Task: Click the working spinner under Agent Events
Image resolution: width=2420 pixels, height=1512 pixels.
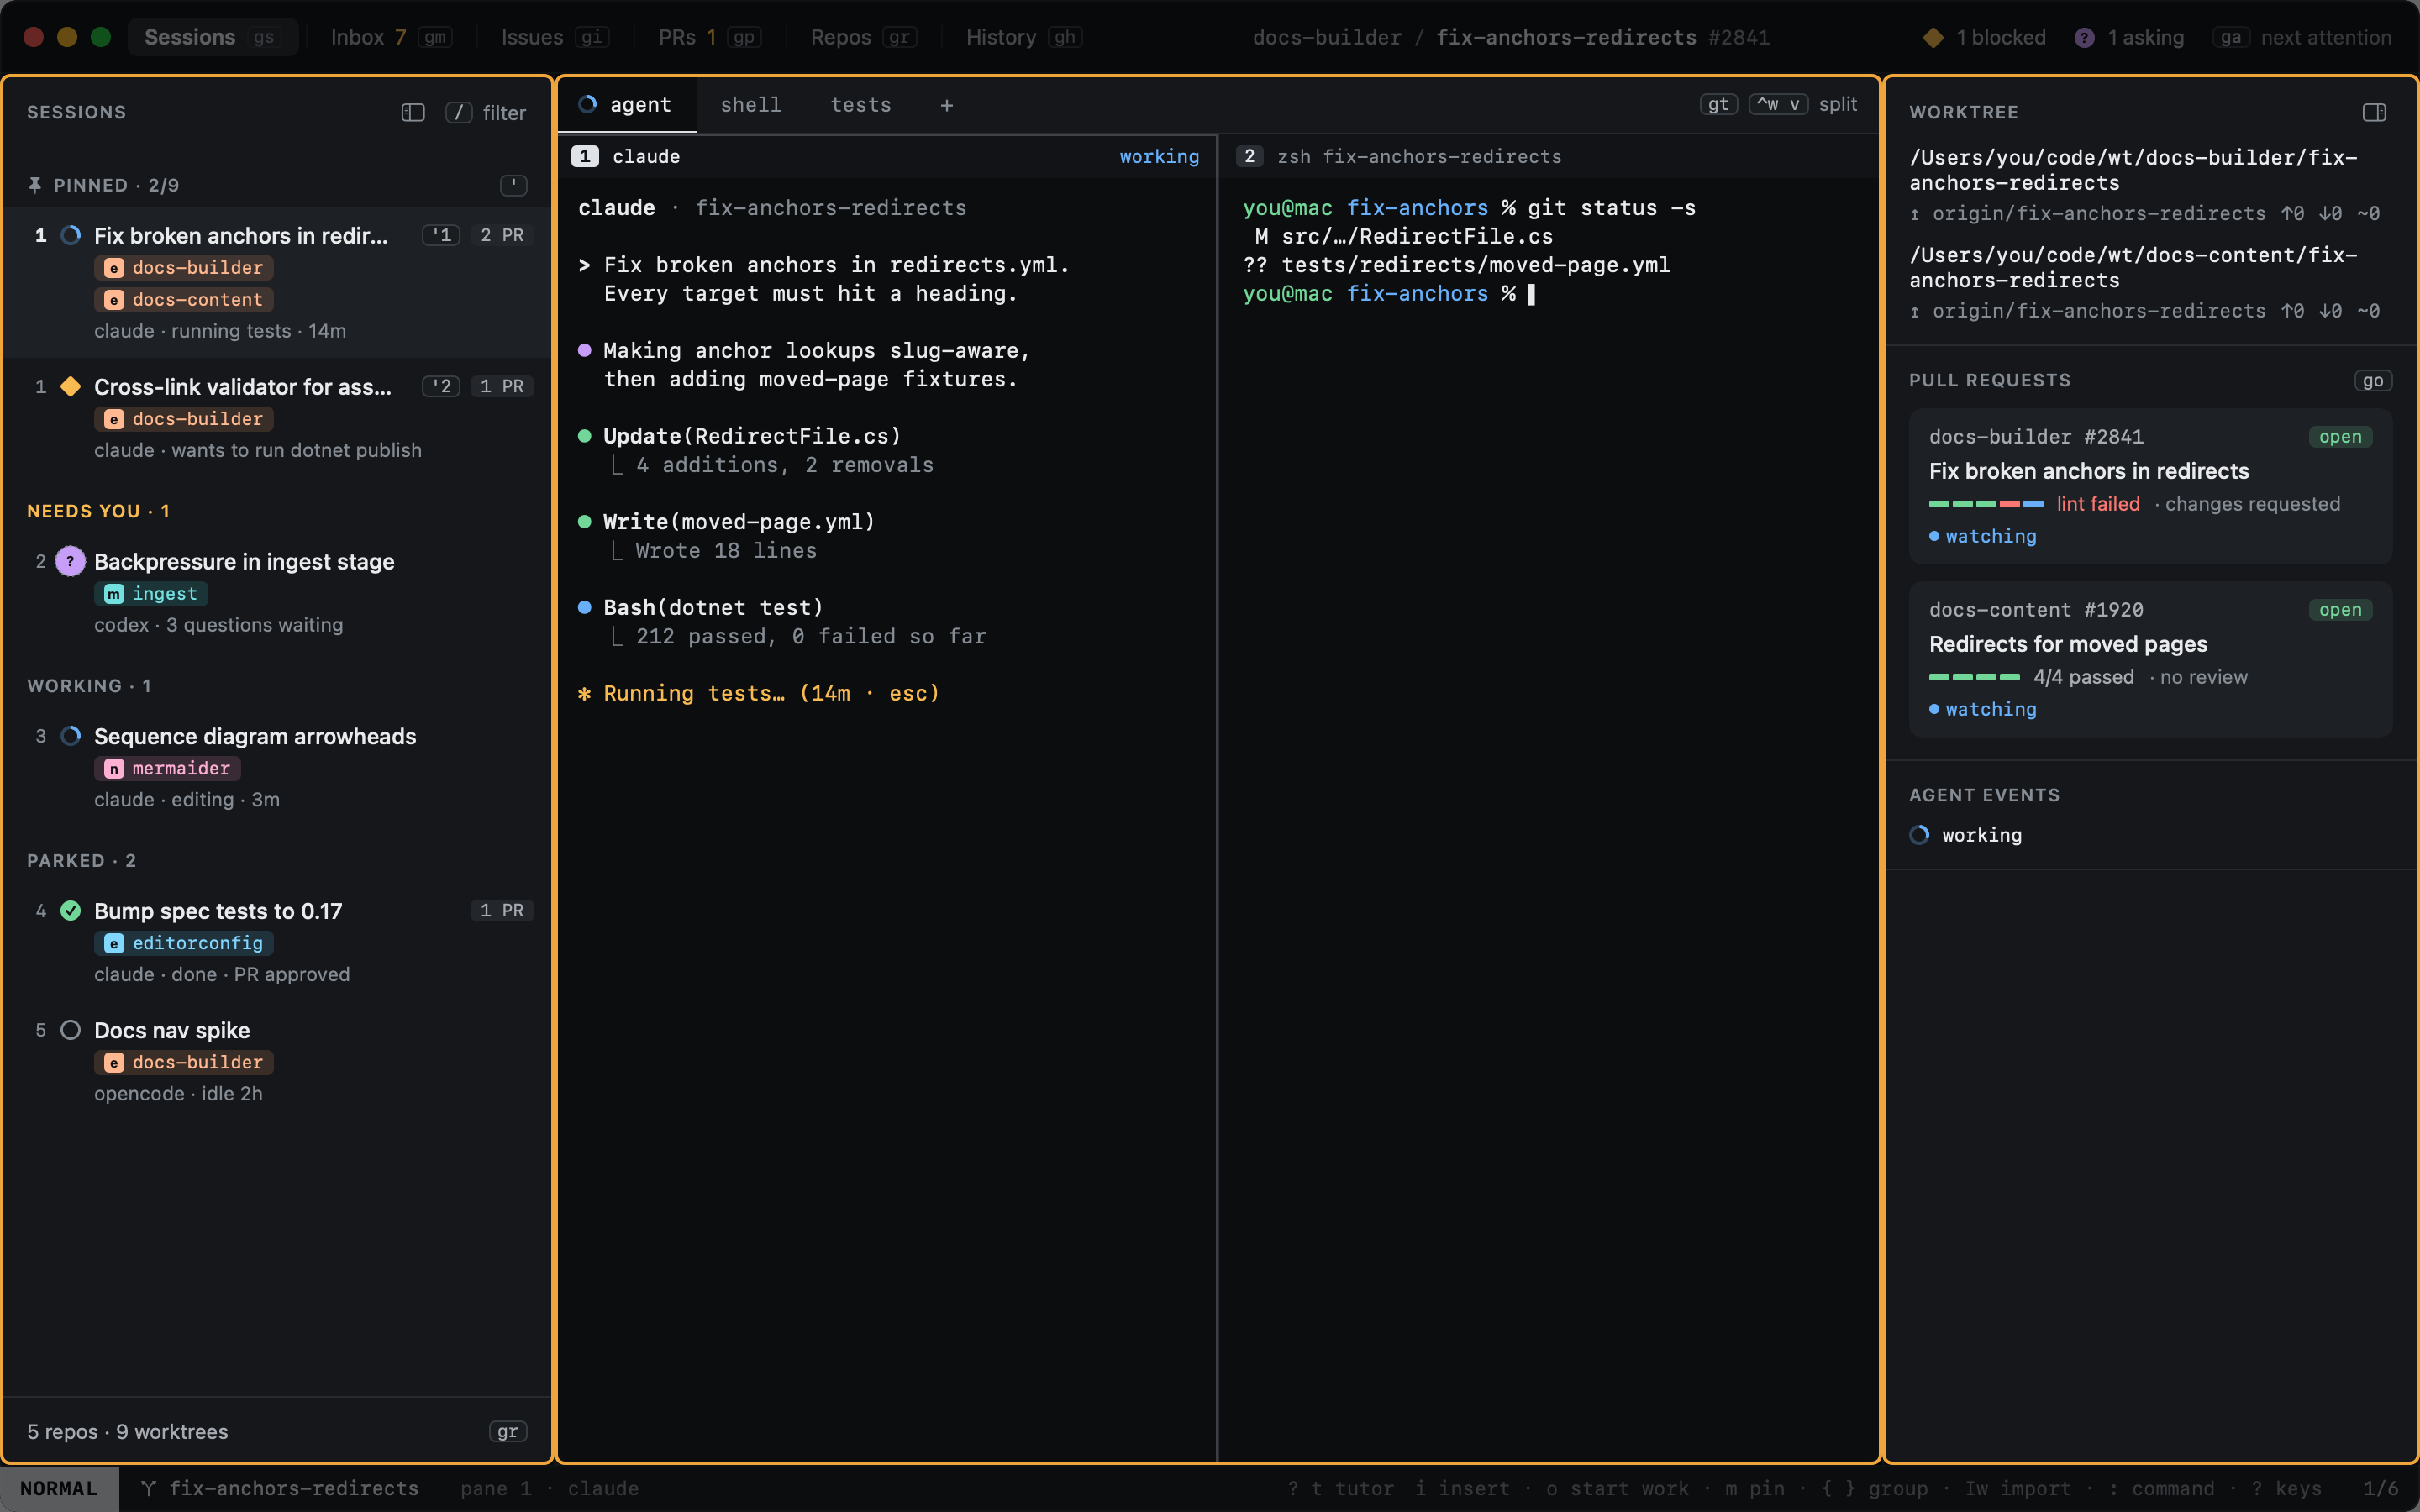Action: pyautogui.click(x=1919, y=834)
